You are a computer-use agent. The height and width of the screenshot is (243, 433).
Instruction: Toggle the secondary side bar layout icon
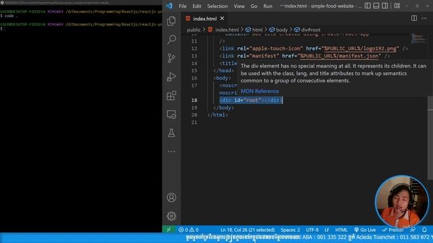point(385,6)
